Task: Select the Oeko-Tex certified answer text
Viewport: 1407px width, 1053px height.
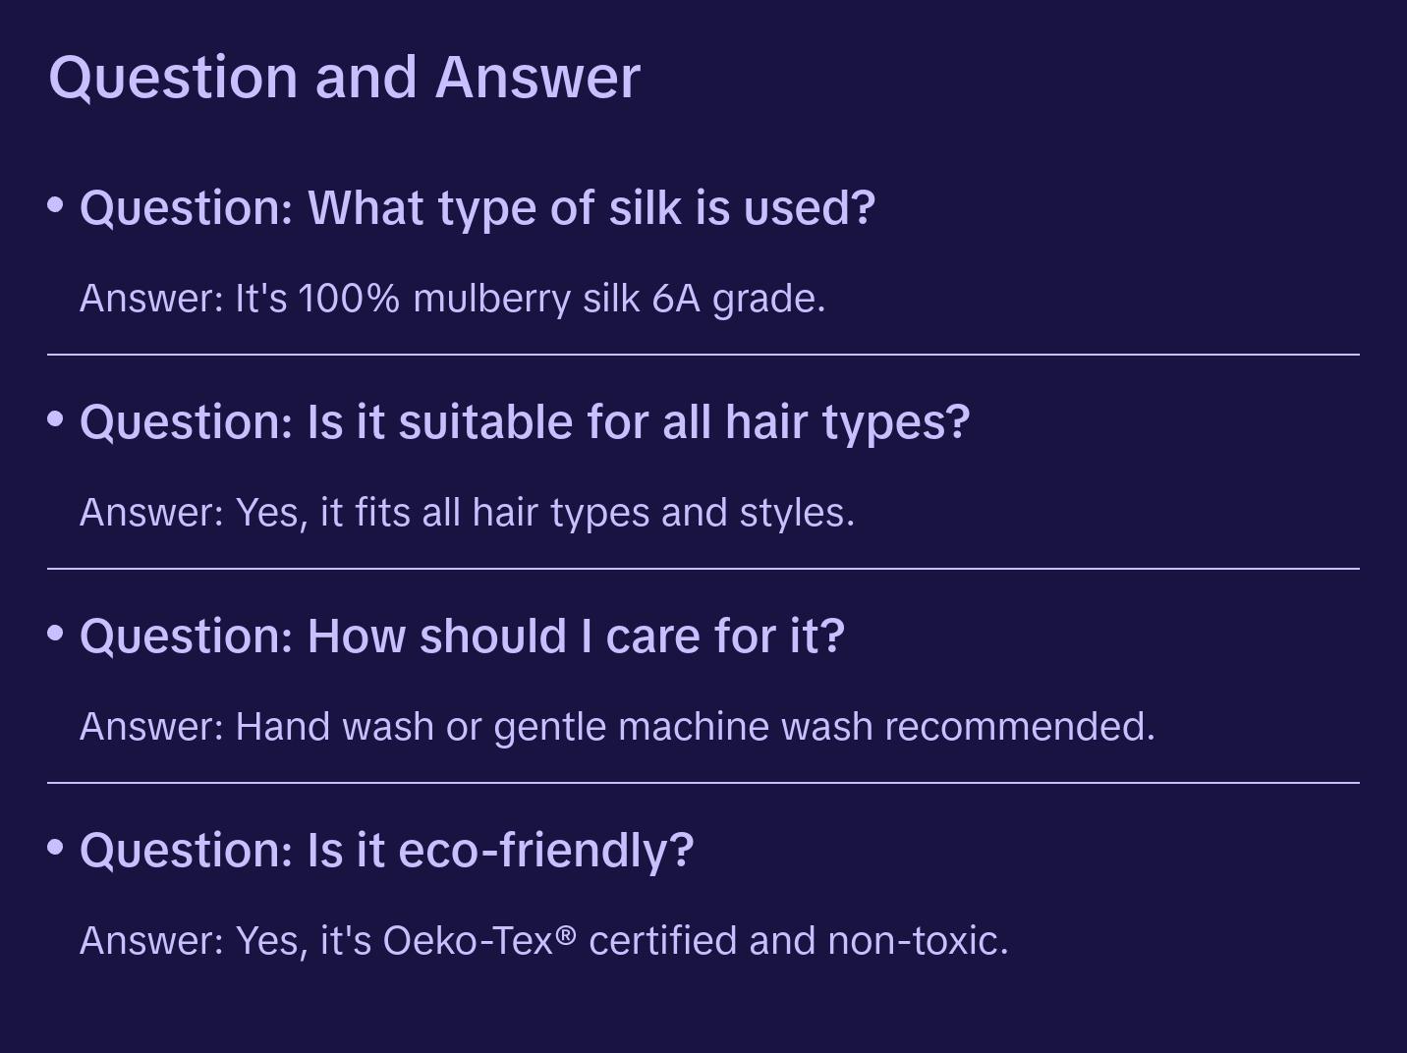Action: click(543, 941)
